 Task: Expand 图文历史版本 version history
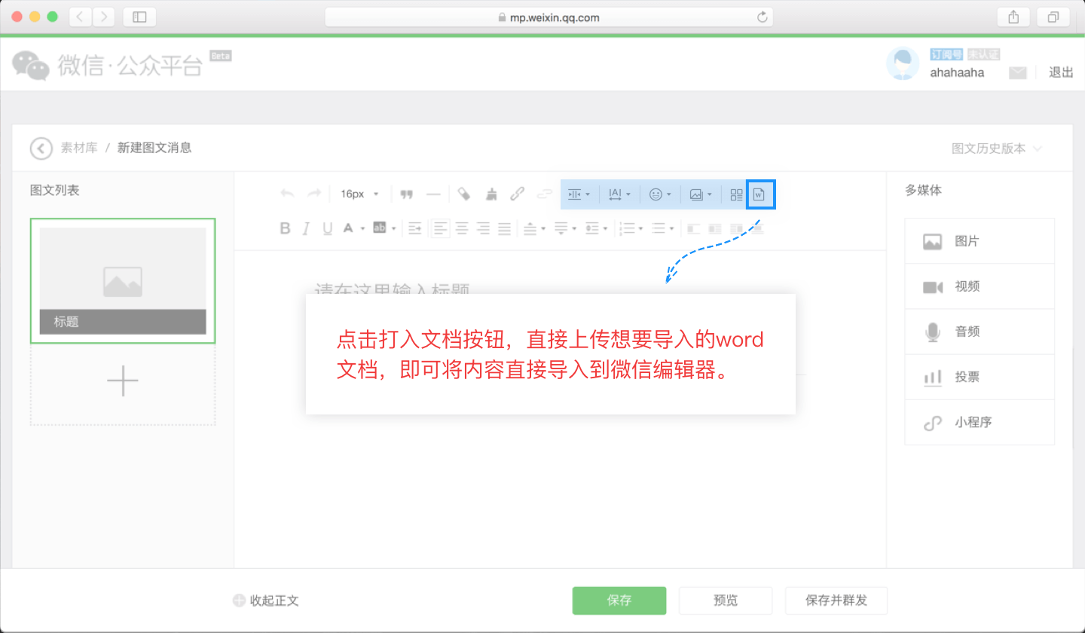[997, 148]
